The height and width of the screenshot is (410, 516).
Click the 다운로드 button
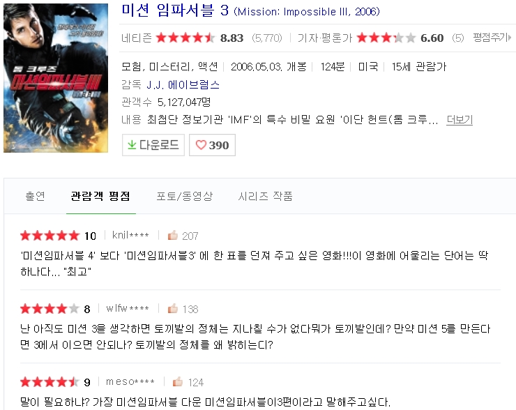click(153, 145)
